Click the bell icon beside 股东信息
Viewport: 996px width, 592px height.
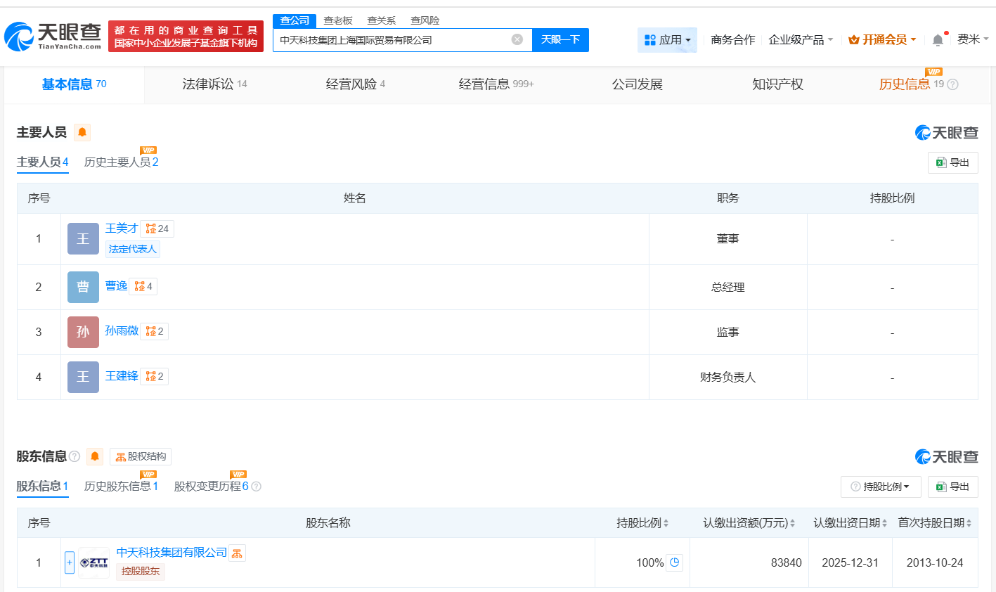pyautogui.click(x=93, y=456)
